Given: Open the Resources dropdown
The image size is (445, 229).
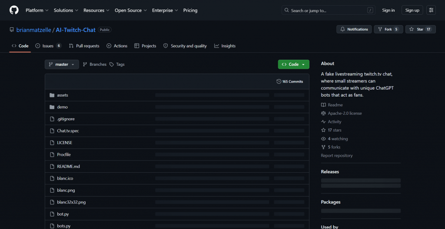Looking at the screenshot, I should click(96, 10).
